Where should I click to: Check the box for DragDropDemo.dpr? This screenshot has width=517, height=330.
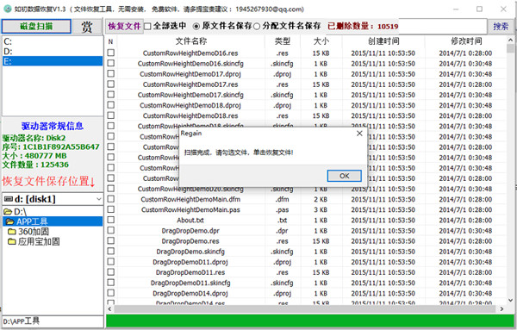tap(111, 230)
